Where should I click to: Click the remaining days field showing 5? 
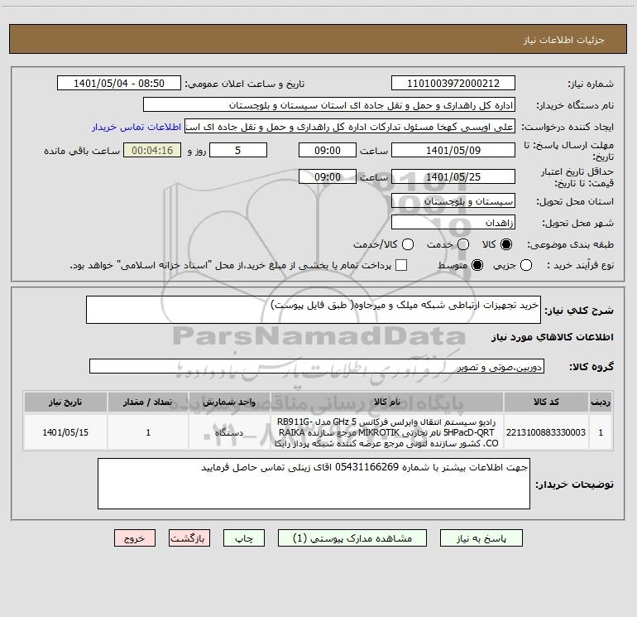pos(238,151)
